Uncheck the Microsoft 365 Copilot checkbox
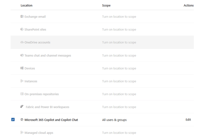This screenshot has height=136, width=205. click(x=13, y=119)
